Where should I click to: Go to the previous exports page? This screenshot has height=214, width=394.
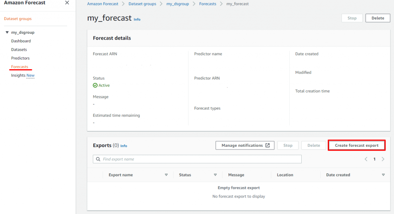pyautogui.click(x=366, y=159)
